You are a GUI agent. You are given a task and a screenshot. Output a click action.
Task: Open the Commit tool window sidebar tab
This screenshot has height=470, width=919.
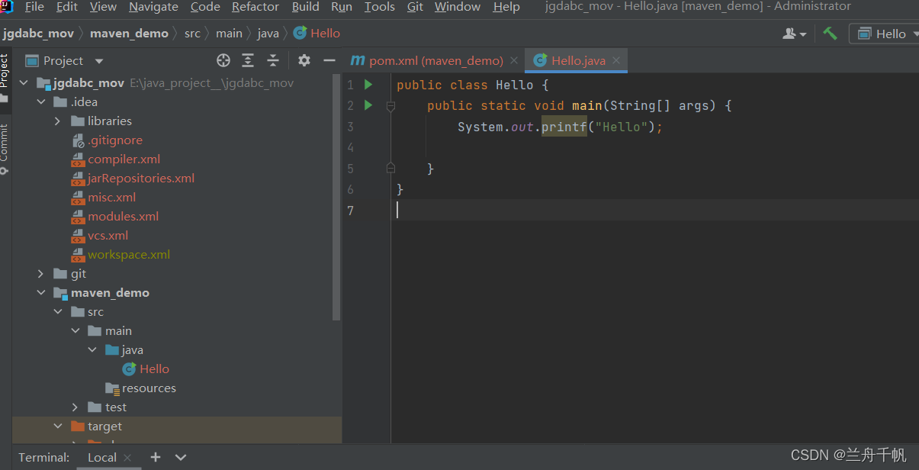5,149
